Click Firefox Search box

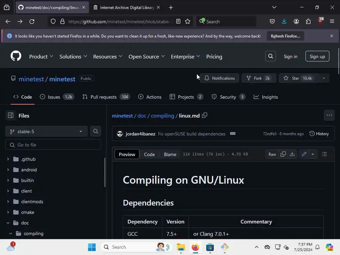tap(226, 21)
